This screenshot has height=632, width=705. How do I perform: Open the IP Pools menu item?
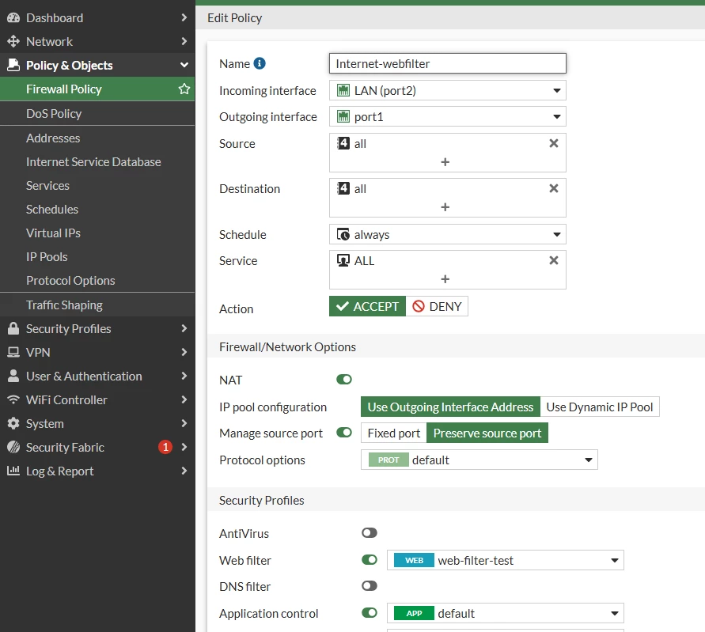[x=97, y=256]
